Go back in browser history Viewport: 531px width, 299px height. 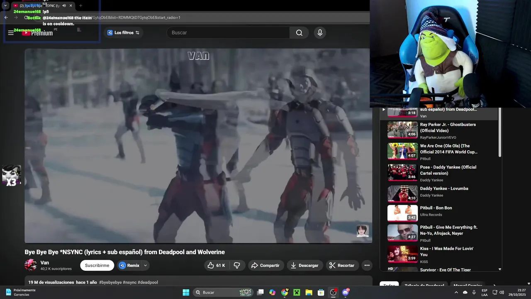[x=6, y=17]
